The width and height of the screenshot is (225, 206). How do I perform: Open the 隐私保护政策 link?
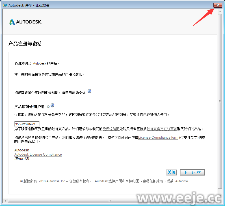pyautogui.click(x=153, y=181)
